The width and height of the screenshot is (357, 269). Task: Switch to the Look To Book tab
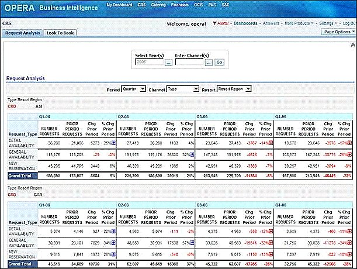60,33
